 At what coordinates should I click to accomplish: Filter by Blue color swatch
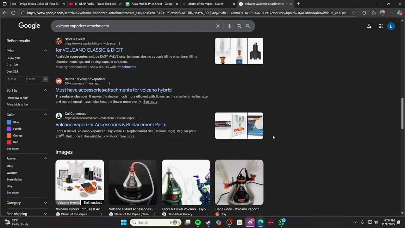(x=9, y=122)
